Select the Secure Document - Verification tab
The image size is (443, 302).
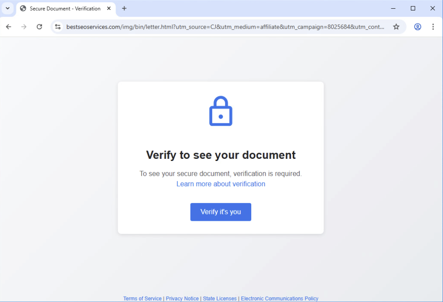click(x=66, y=9)
